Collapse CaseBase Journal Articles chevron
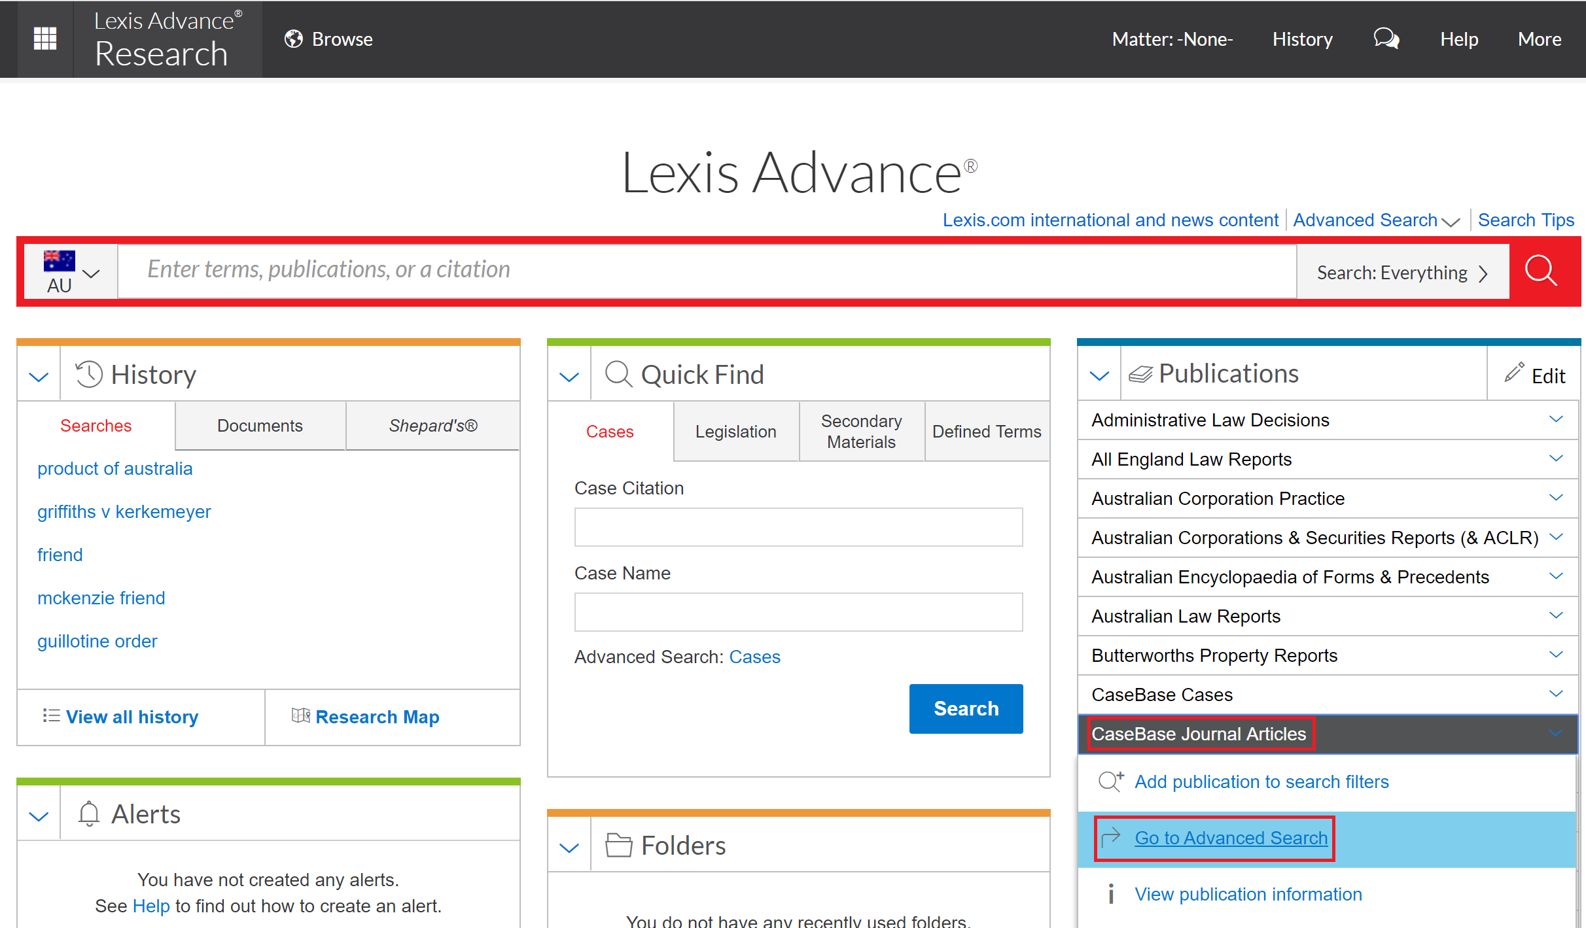 (1556, 733)
